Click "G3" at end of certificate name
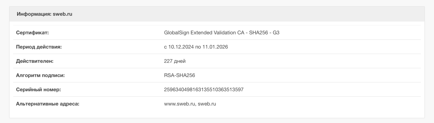The image size is (434, 123). click(x=276, y=33)
